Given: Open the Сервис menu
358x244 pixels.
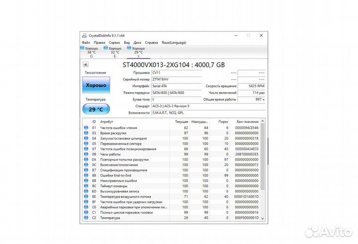Looking at the screenshot, I should pyautogui.click(x=114, y=43).
